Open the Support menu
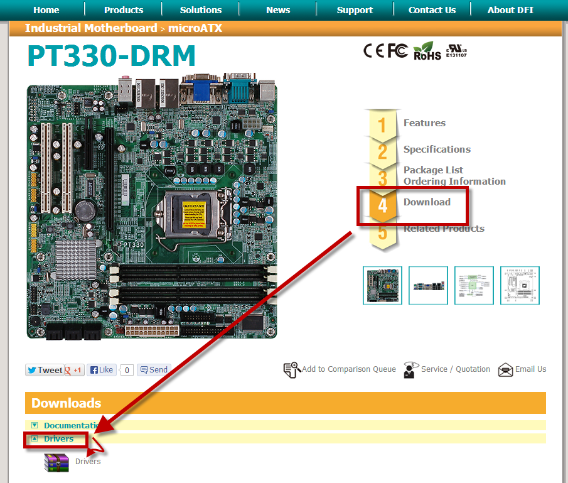The width and height of the screenshot is (568, 483). [355, 10]
